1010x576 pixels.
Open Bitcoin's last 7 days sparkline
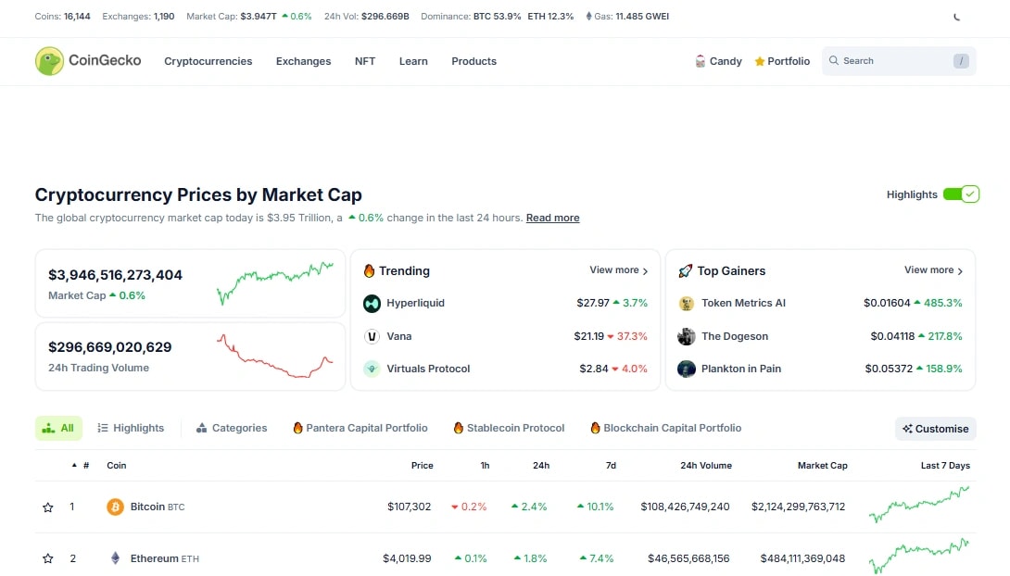pos(919,505)
